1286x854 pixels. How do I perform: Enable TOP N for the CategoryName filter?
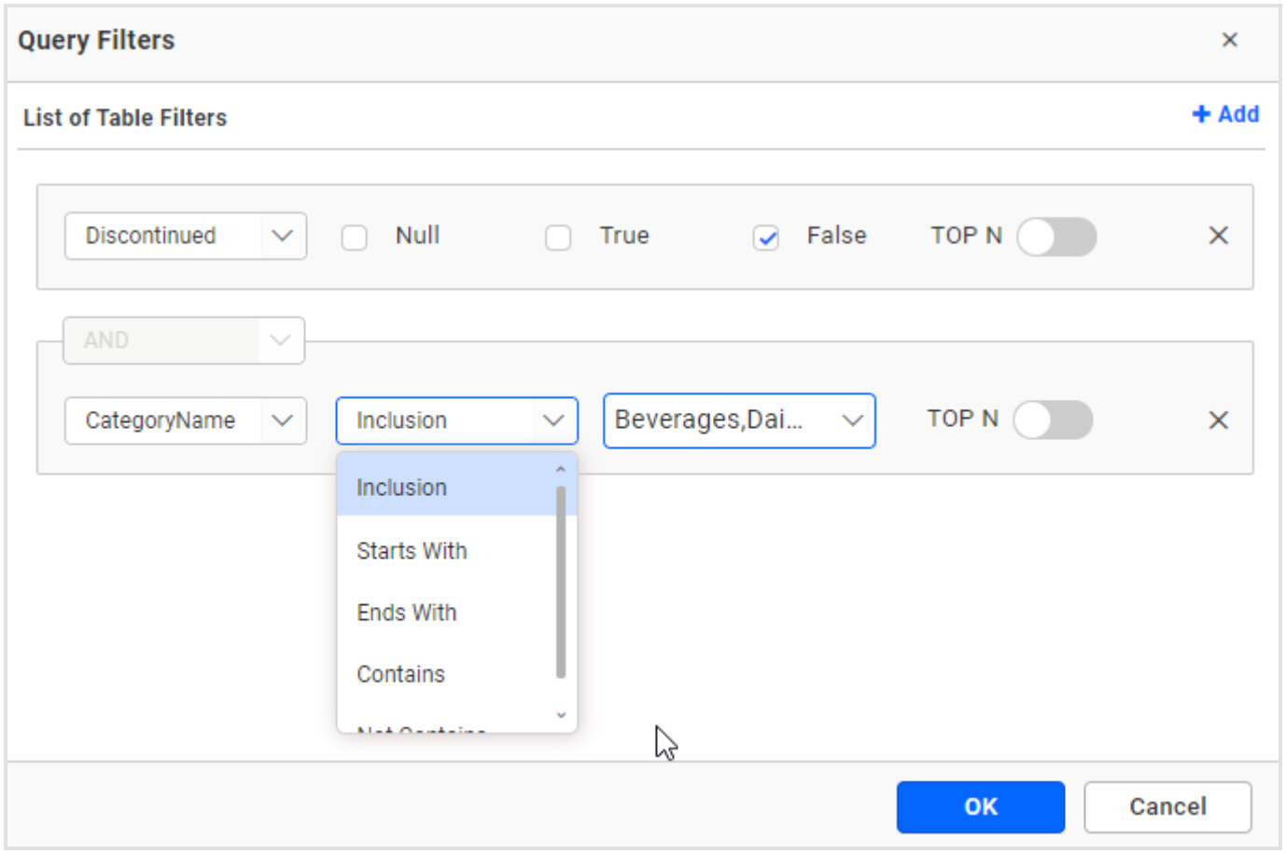(1055, 420)
